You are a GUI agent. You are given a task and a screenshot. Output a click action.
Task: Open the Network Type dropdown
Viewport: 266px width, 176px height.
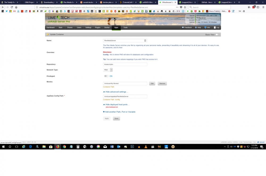coord(108,70)
